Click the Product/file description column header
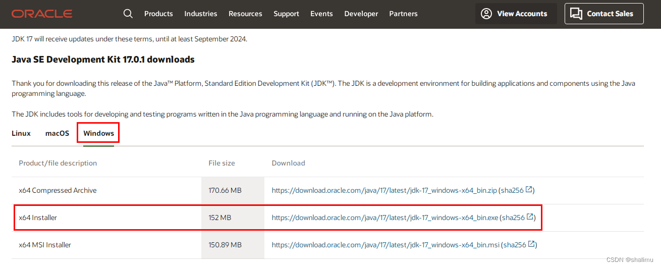Screen dimensions: 661x267 point(58,163)
